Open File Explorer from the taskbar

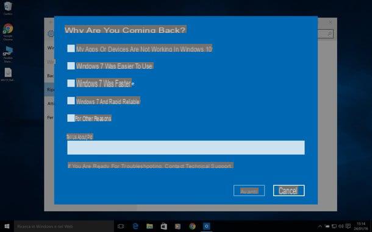pyautogui.click(x=149, y=227)
